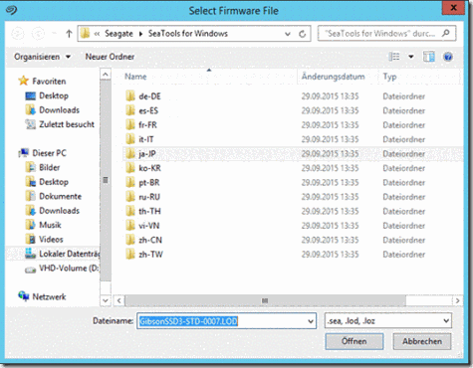Click the search magnifier icon

coord(446,33)
